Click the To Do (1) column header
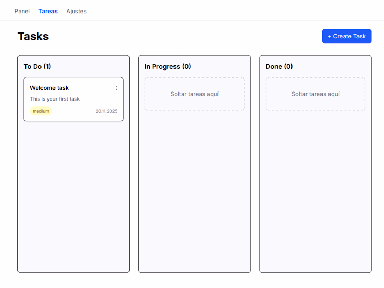This screenshot has height=288, width=384. tap(37, 66)
